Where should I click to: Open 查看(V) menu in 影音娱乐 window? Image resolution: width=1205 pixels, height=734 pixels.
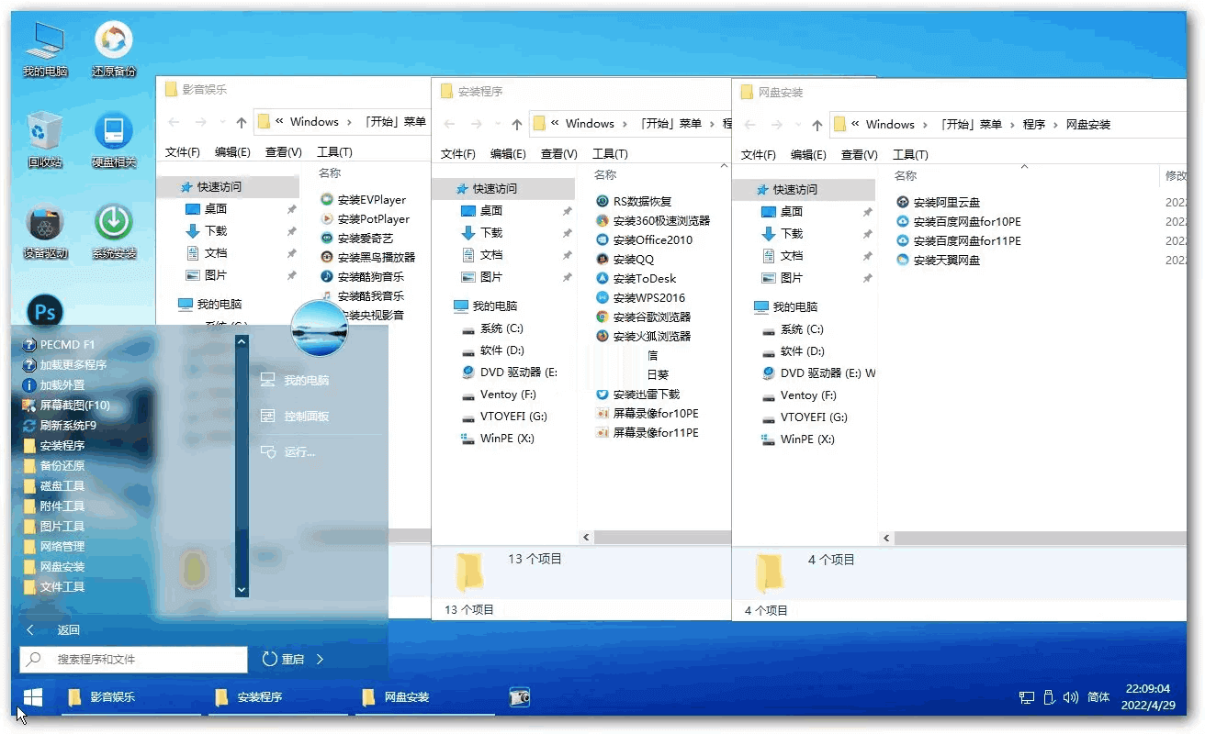283,151
